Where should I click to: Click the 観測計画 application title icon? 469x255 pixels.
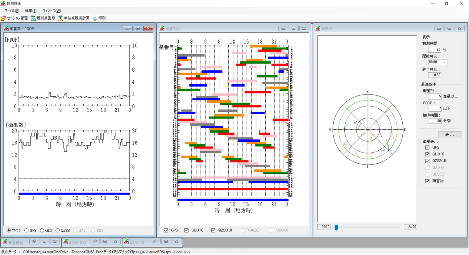click(3, 3)
